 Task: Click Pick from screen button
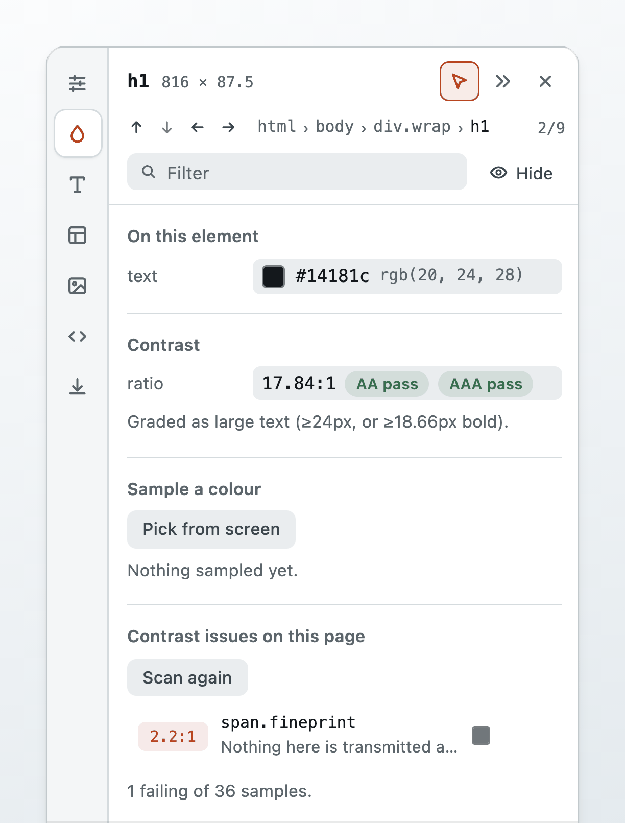tap(211, 529)
